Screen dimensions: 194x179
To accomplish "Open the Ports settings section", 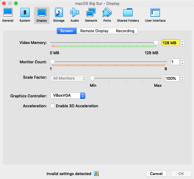I will [107, 15].
